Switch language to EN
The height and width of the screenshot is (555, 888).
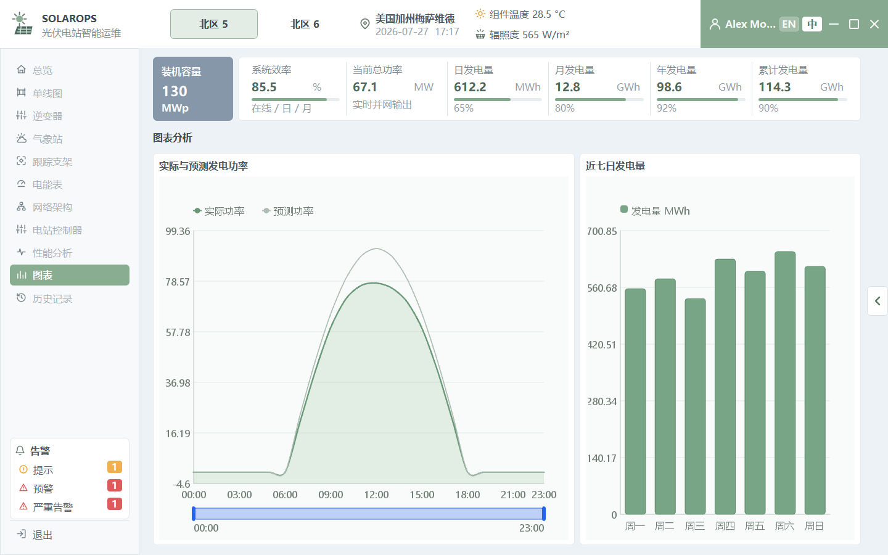point(789,24)
